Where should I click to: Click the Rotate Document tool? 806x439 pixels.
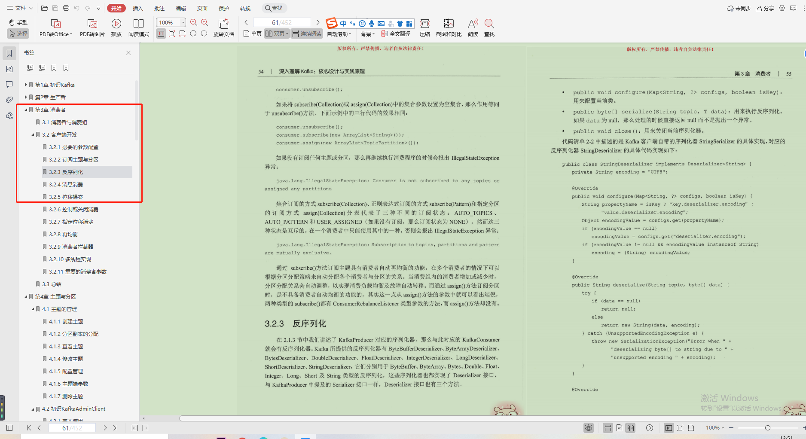click(x=223, y=28)
